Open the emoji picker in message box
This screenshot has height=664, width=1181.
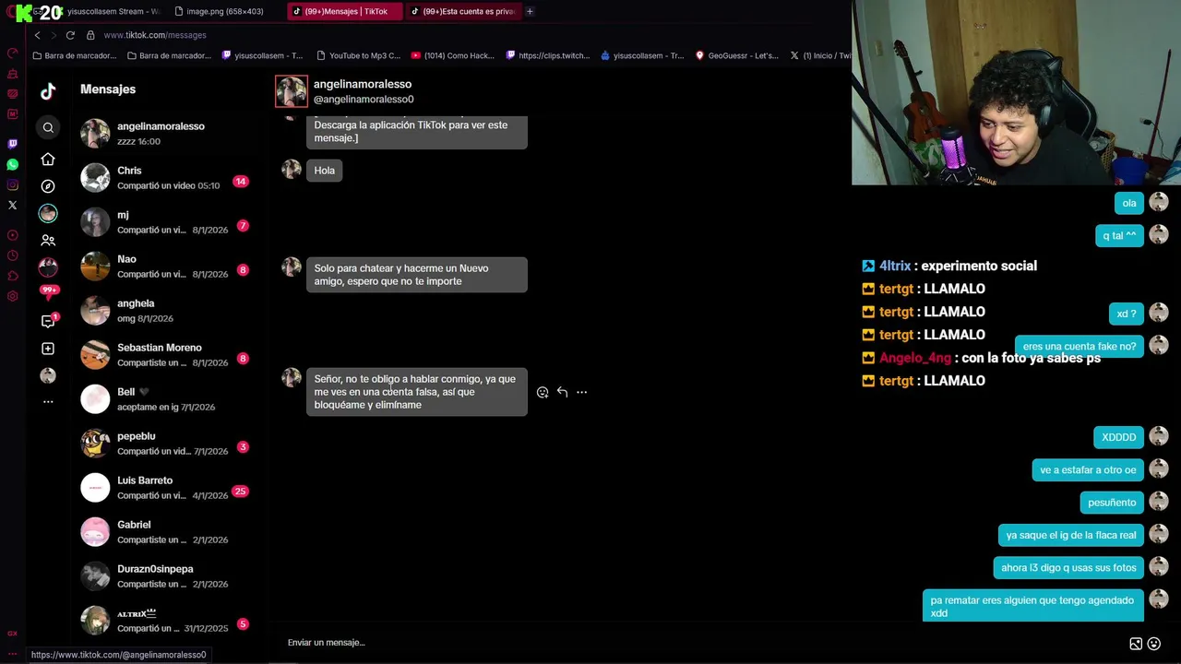click(x=1153, y=644)
